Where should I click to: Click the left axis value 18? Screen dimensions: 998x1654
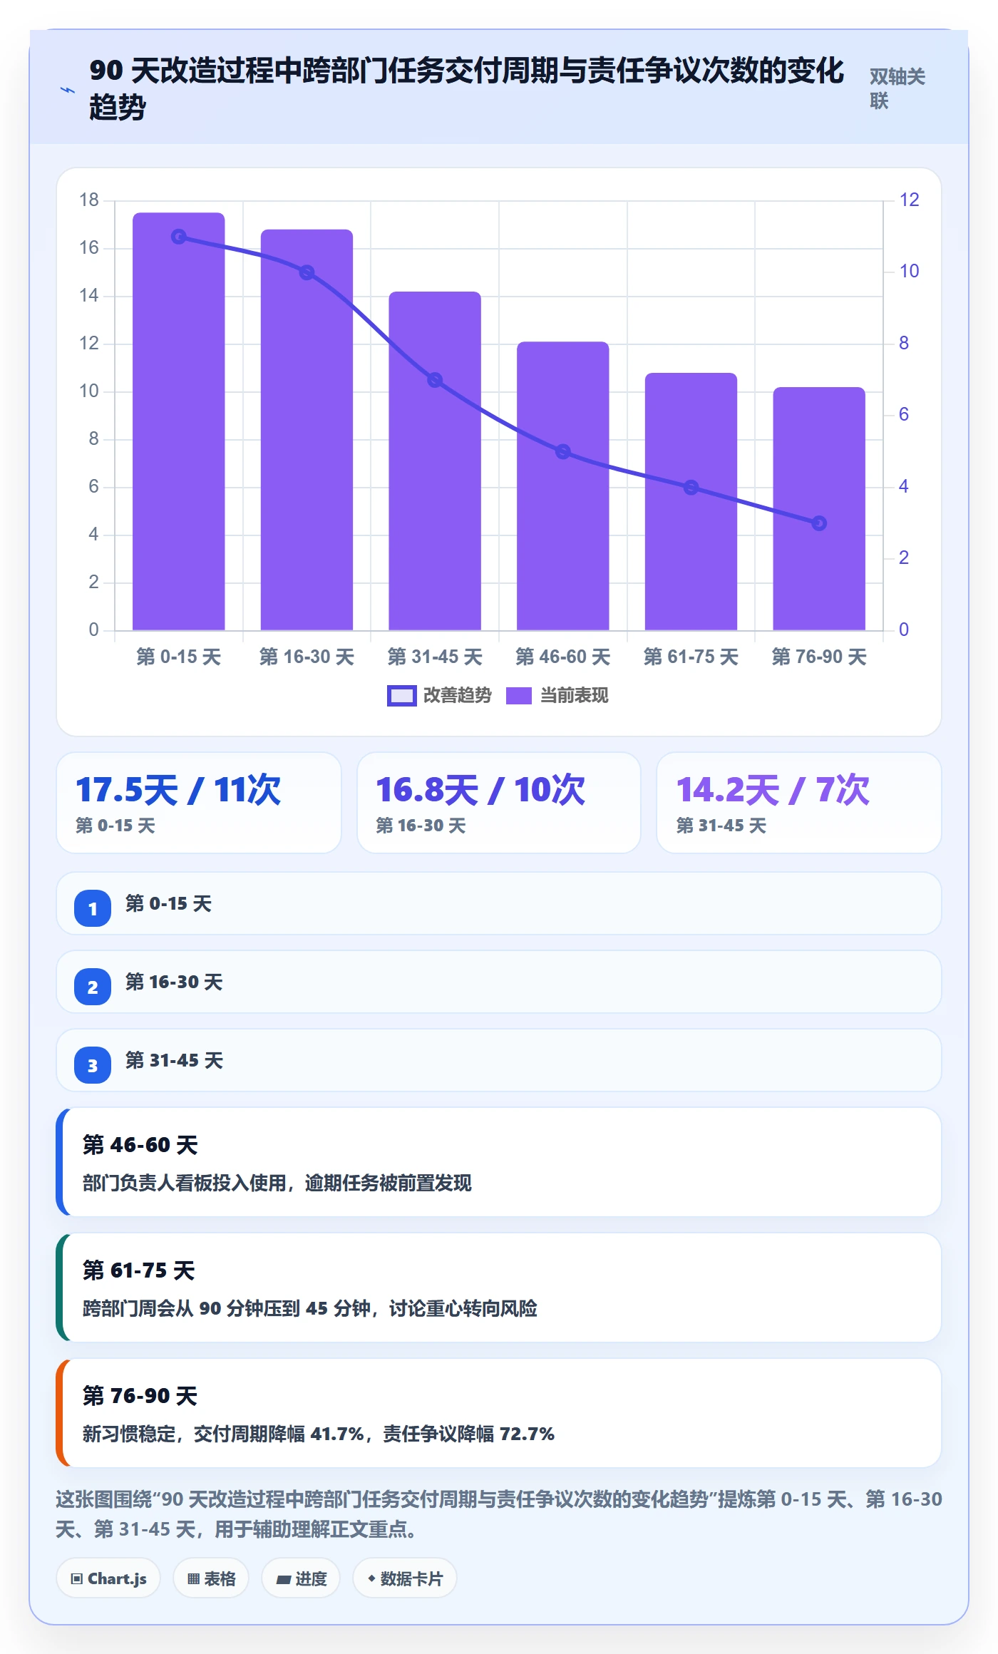89,200
